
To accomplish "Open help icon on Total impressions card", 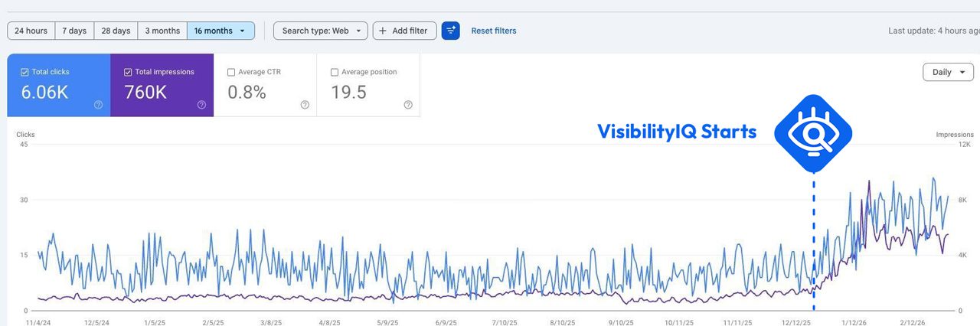I will click(201, 105).
